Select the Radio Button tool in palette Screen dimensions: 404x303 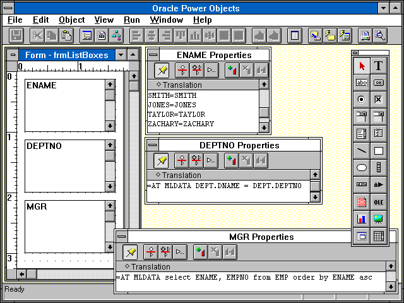point(362,100)
